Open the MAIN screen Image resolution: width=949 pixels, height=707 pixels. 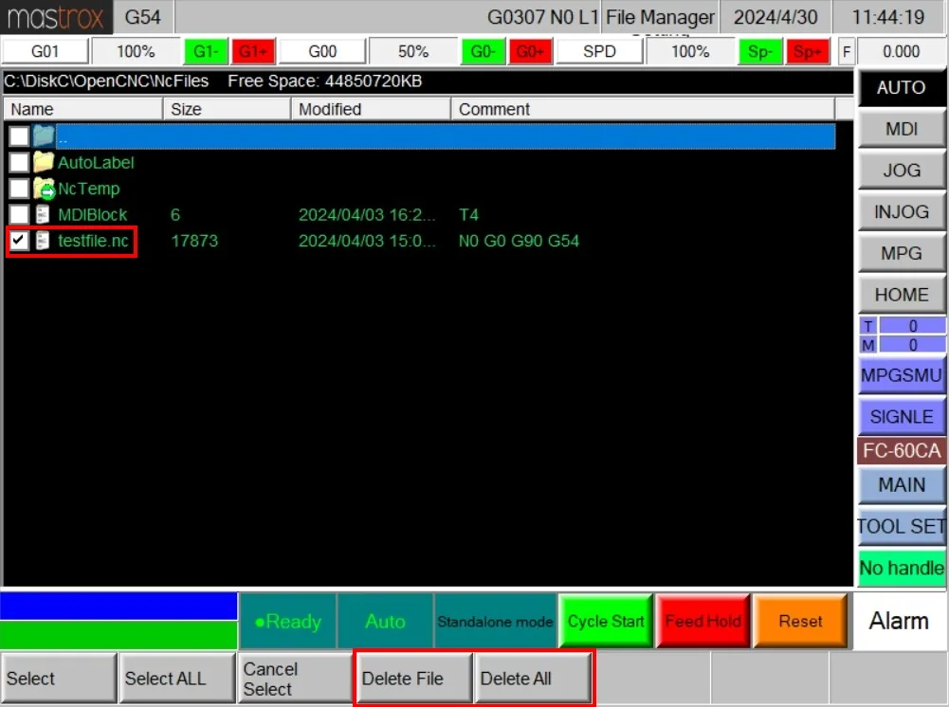click(902, 485)
